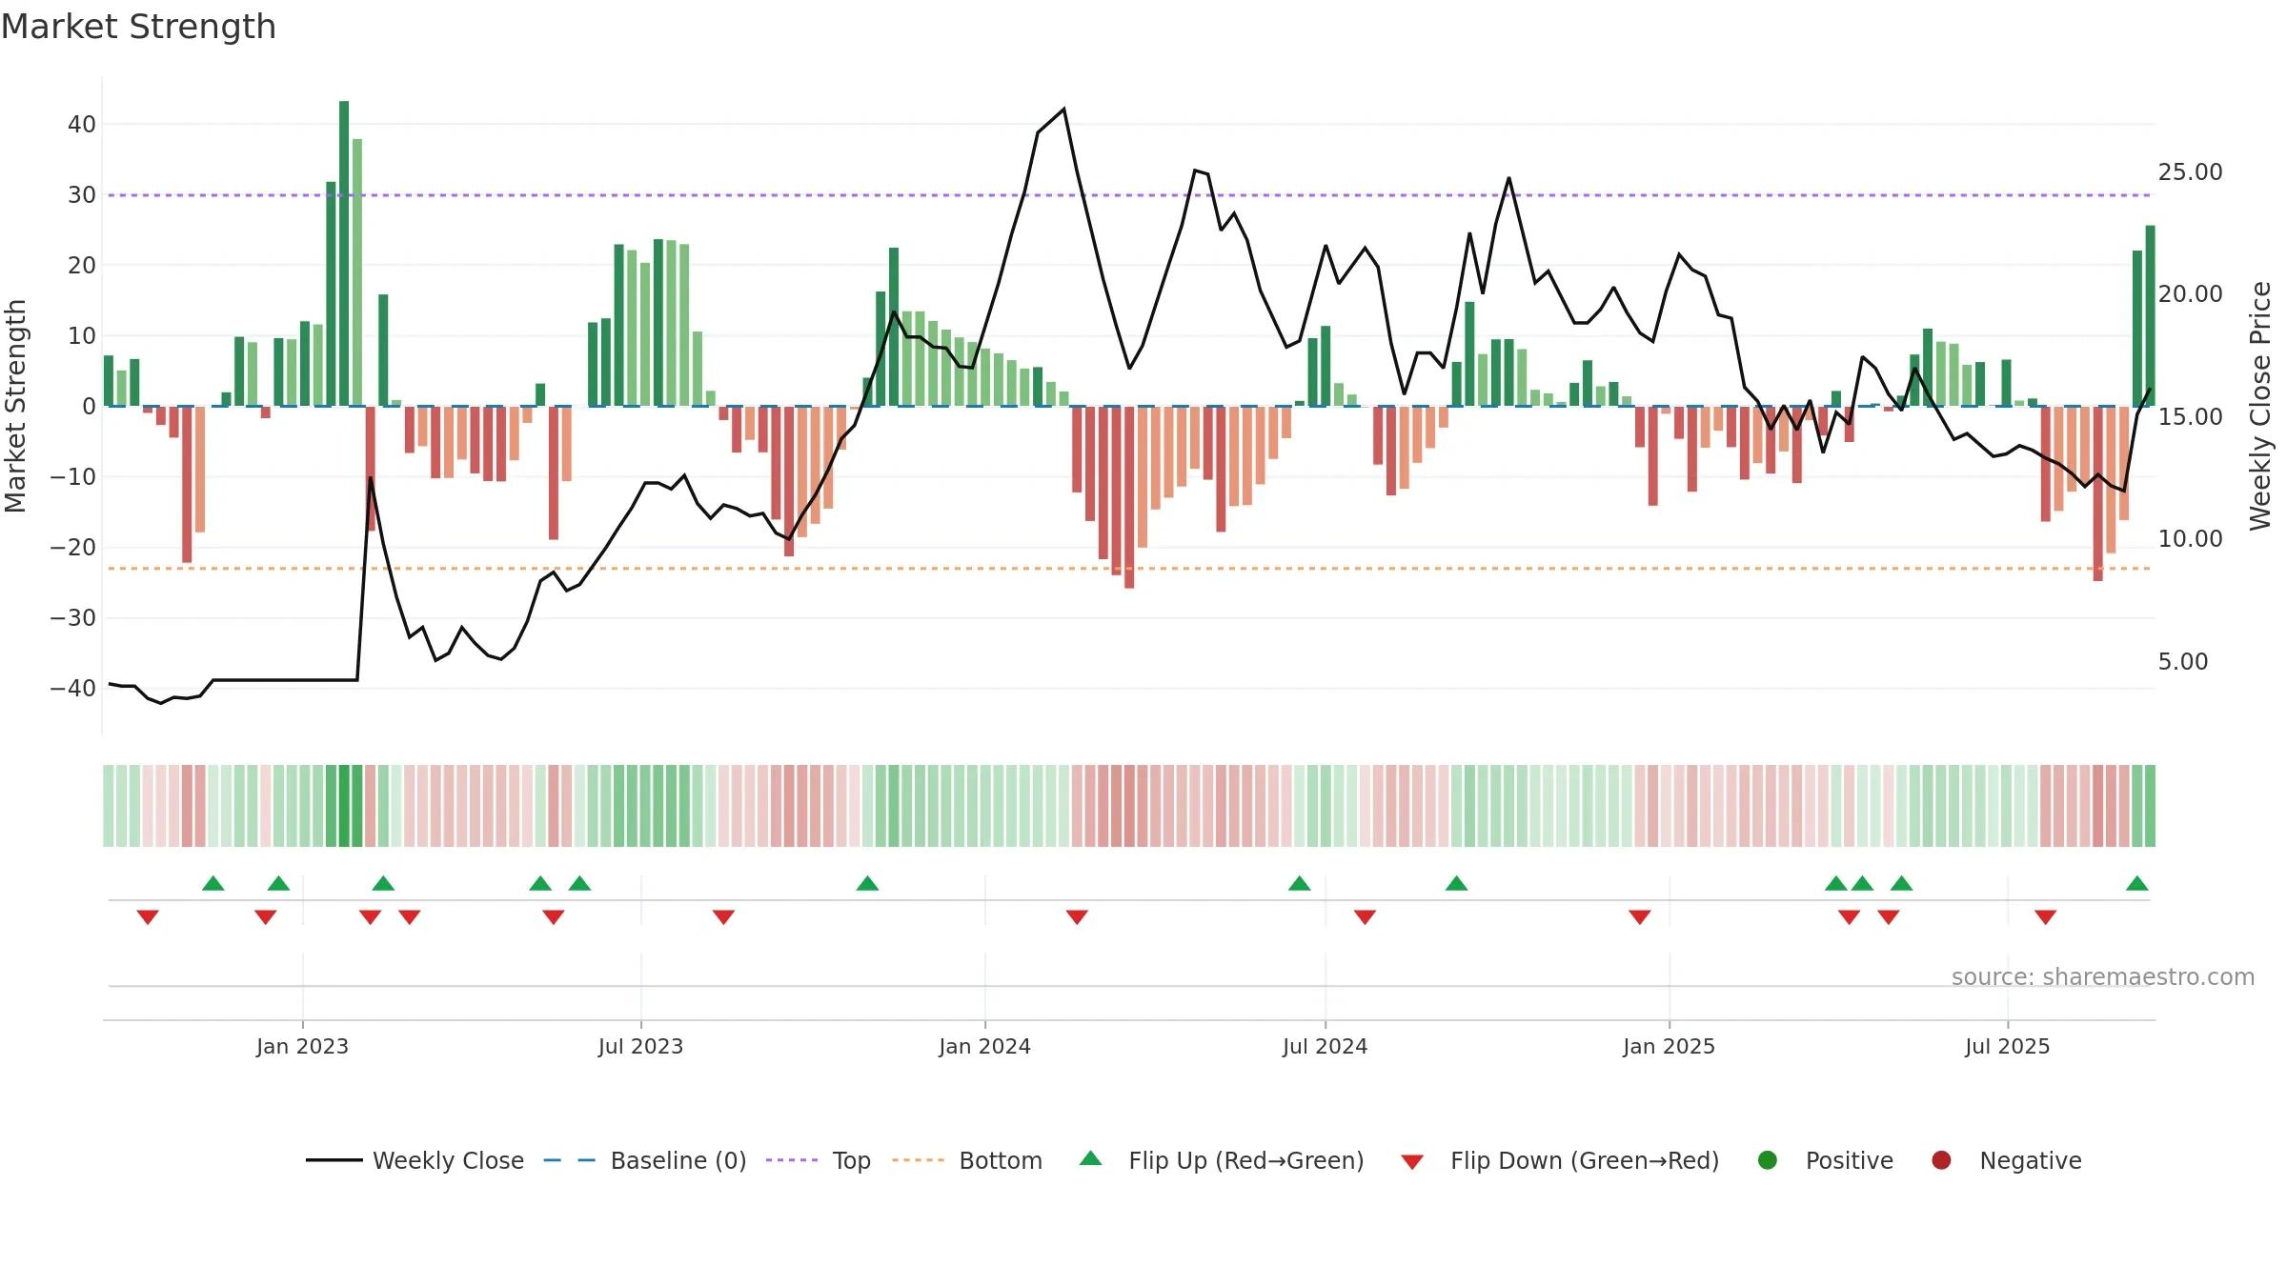Click the sharemaestro.com source text
The height and width of the screenshot is (1286, 2287).
pyautogui.click(x=2102, y=976)
